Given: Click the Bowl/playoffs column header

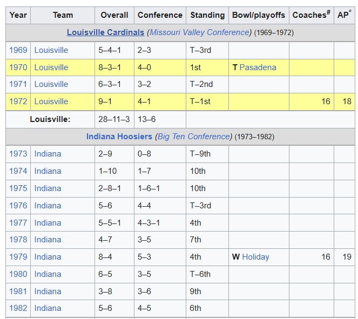Looking at the screenshot, I should (259, 15).
